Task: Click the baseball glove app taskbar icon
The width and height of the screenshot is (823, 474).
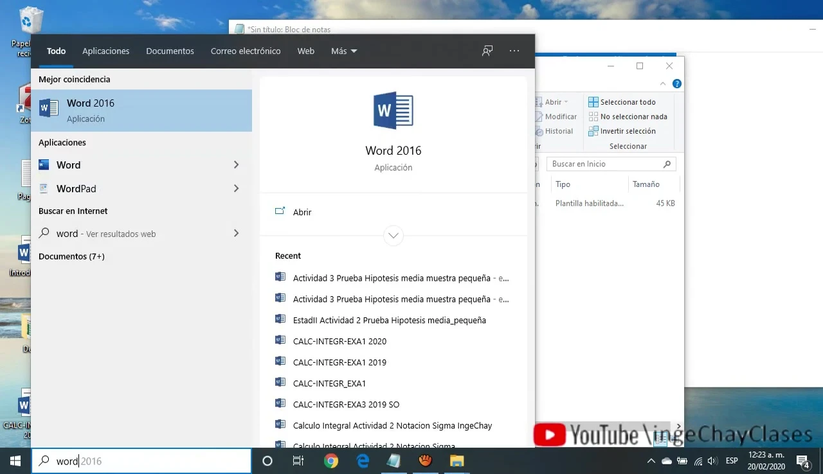Action: [425, 461]
